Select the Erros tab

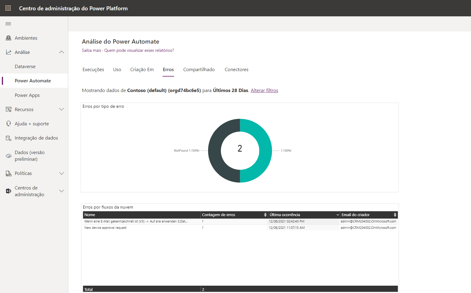pyautogui.click(x=168, y=70)
